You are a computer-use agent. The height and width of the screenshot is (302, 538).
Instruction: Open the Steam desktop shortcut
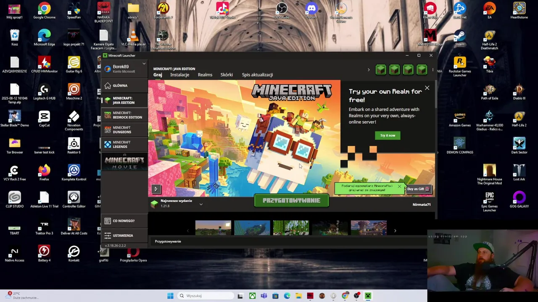460,38
